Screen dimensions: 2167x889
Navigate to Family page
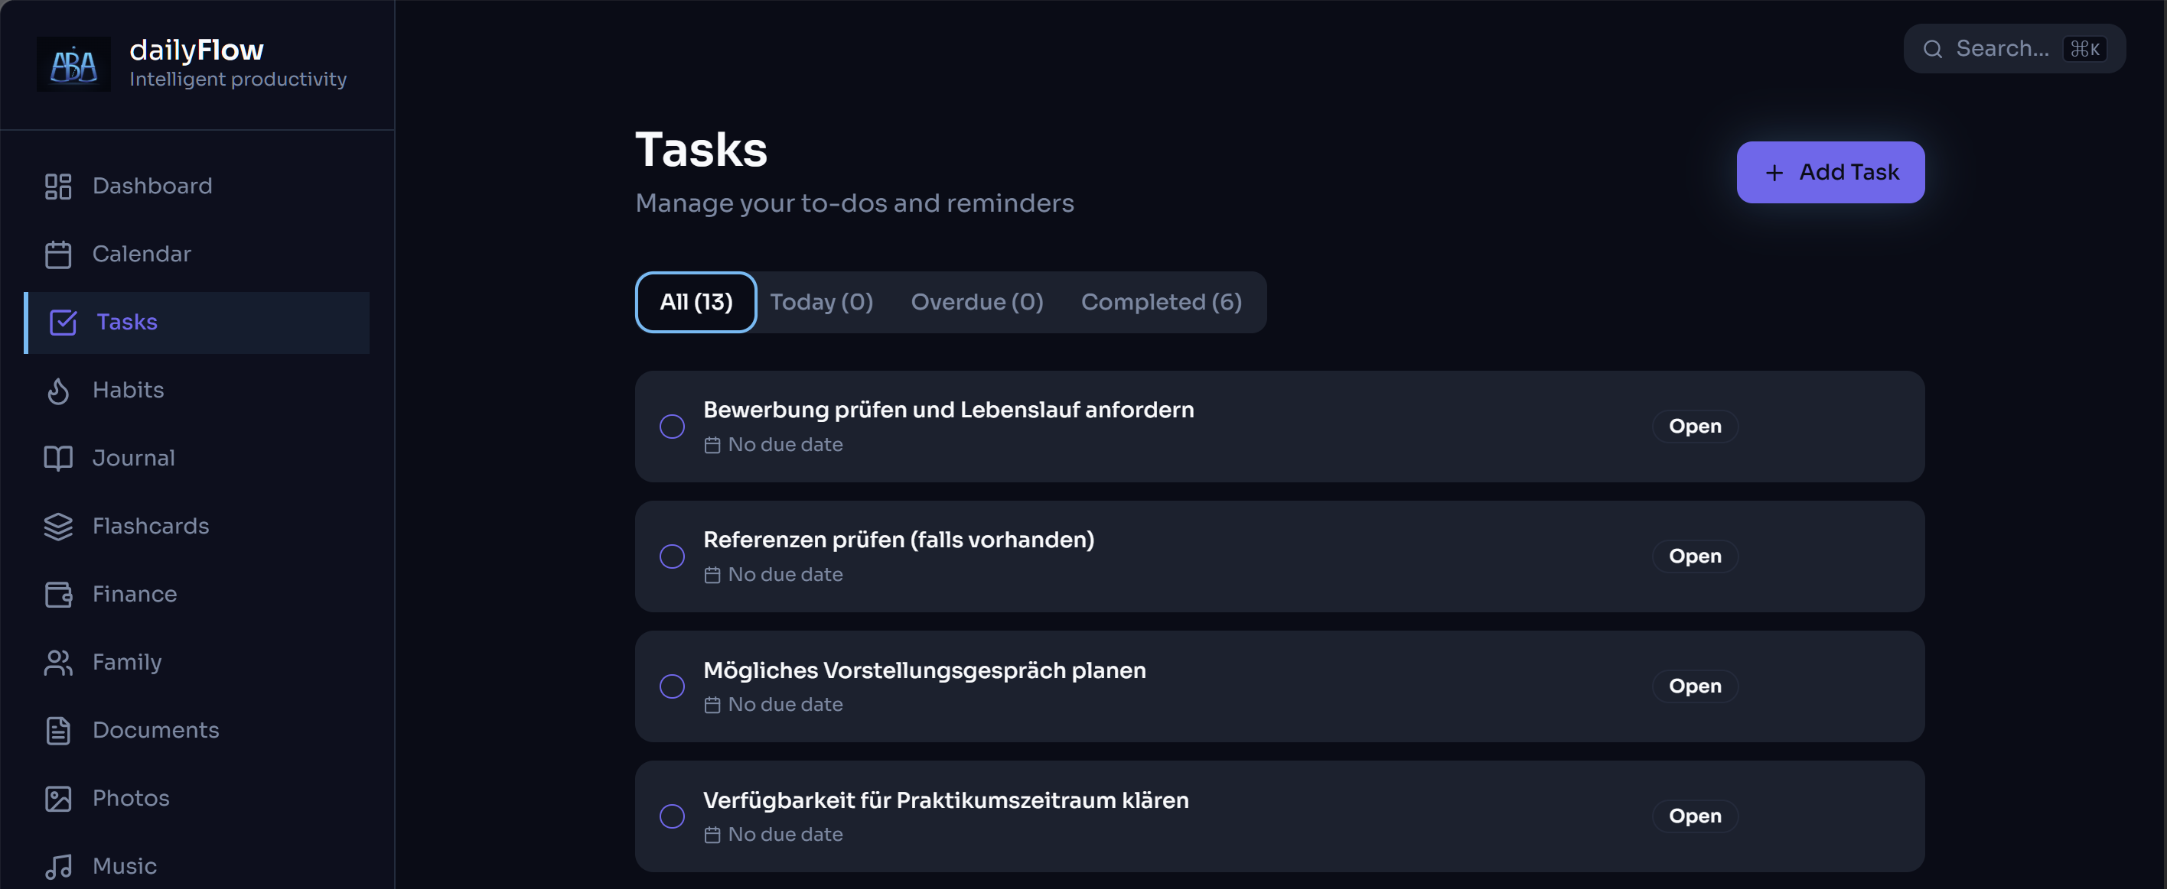tap(197, 663)
